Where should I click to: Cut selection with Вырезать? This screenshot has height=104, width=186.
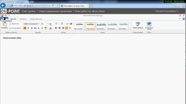click(x=14, y=24)
